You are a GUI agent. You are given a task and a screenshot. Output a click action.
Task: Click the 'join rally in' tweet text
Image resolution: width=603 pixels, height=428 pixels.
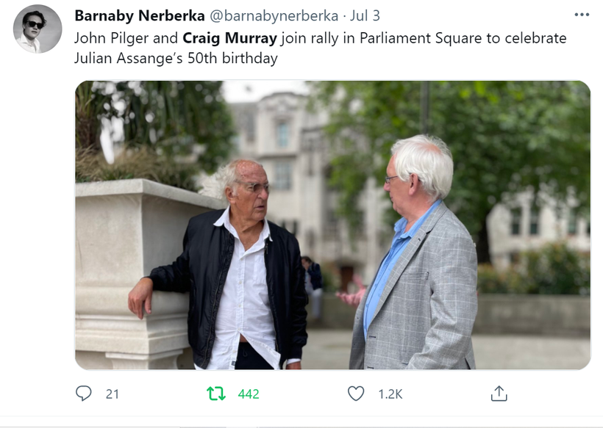[x=318, y=38]
